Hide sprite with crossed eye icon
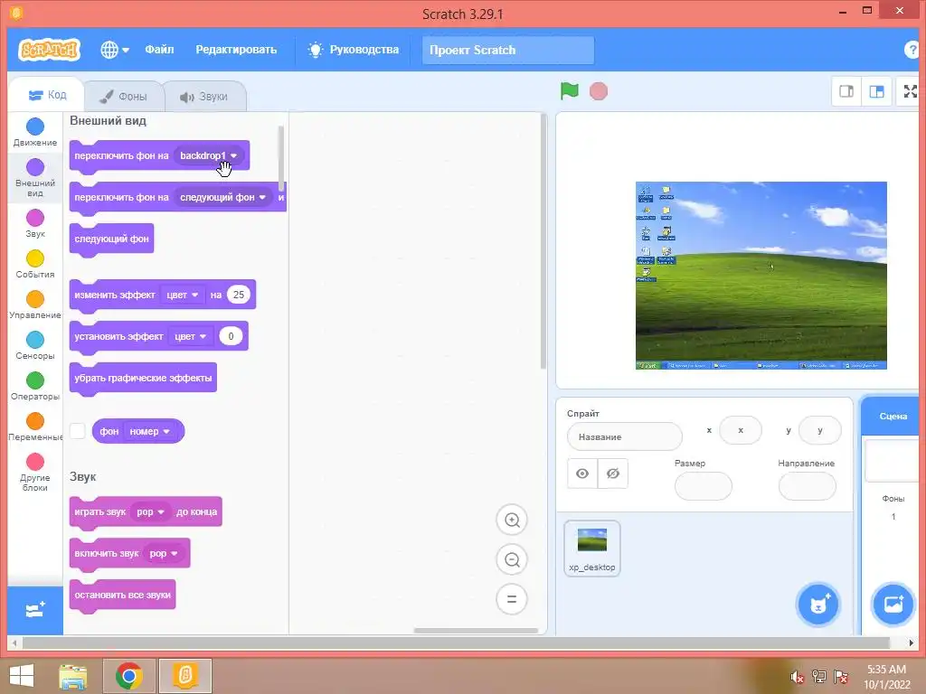926x694 pixels. coord(613,474)
